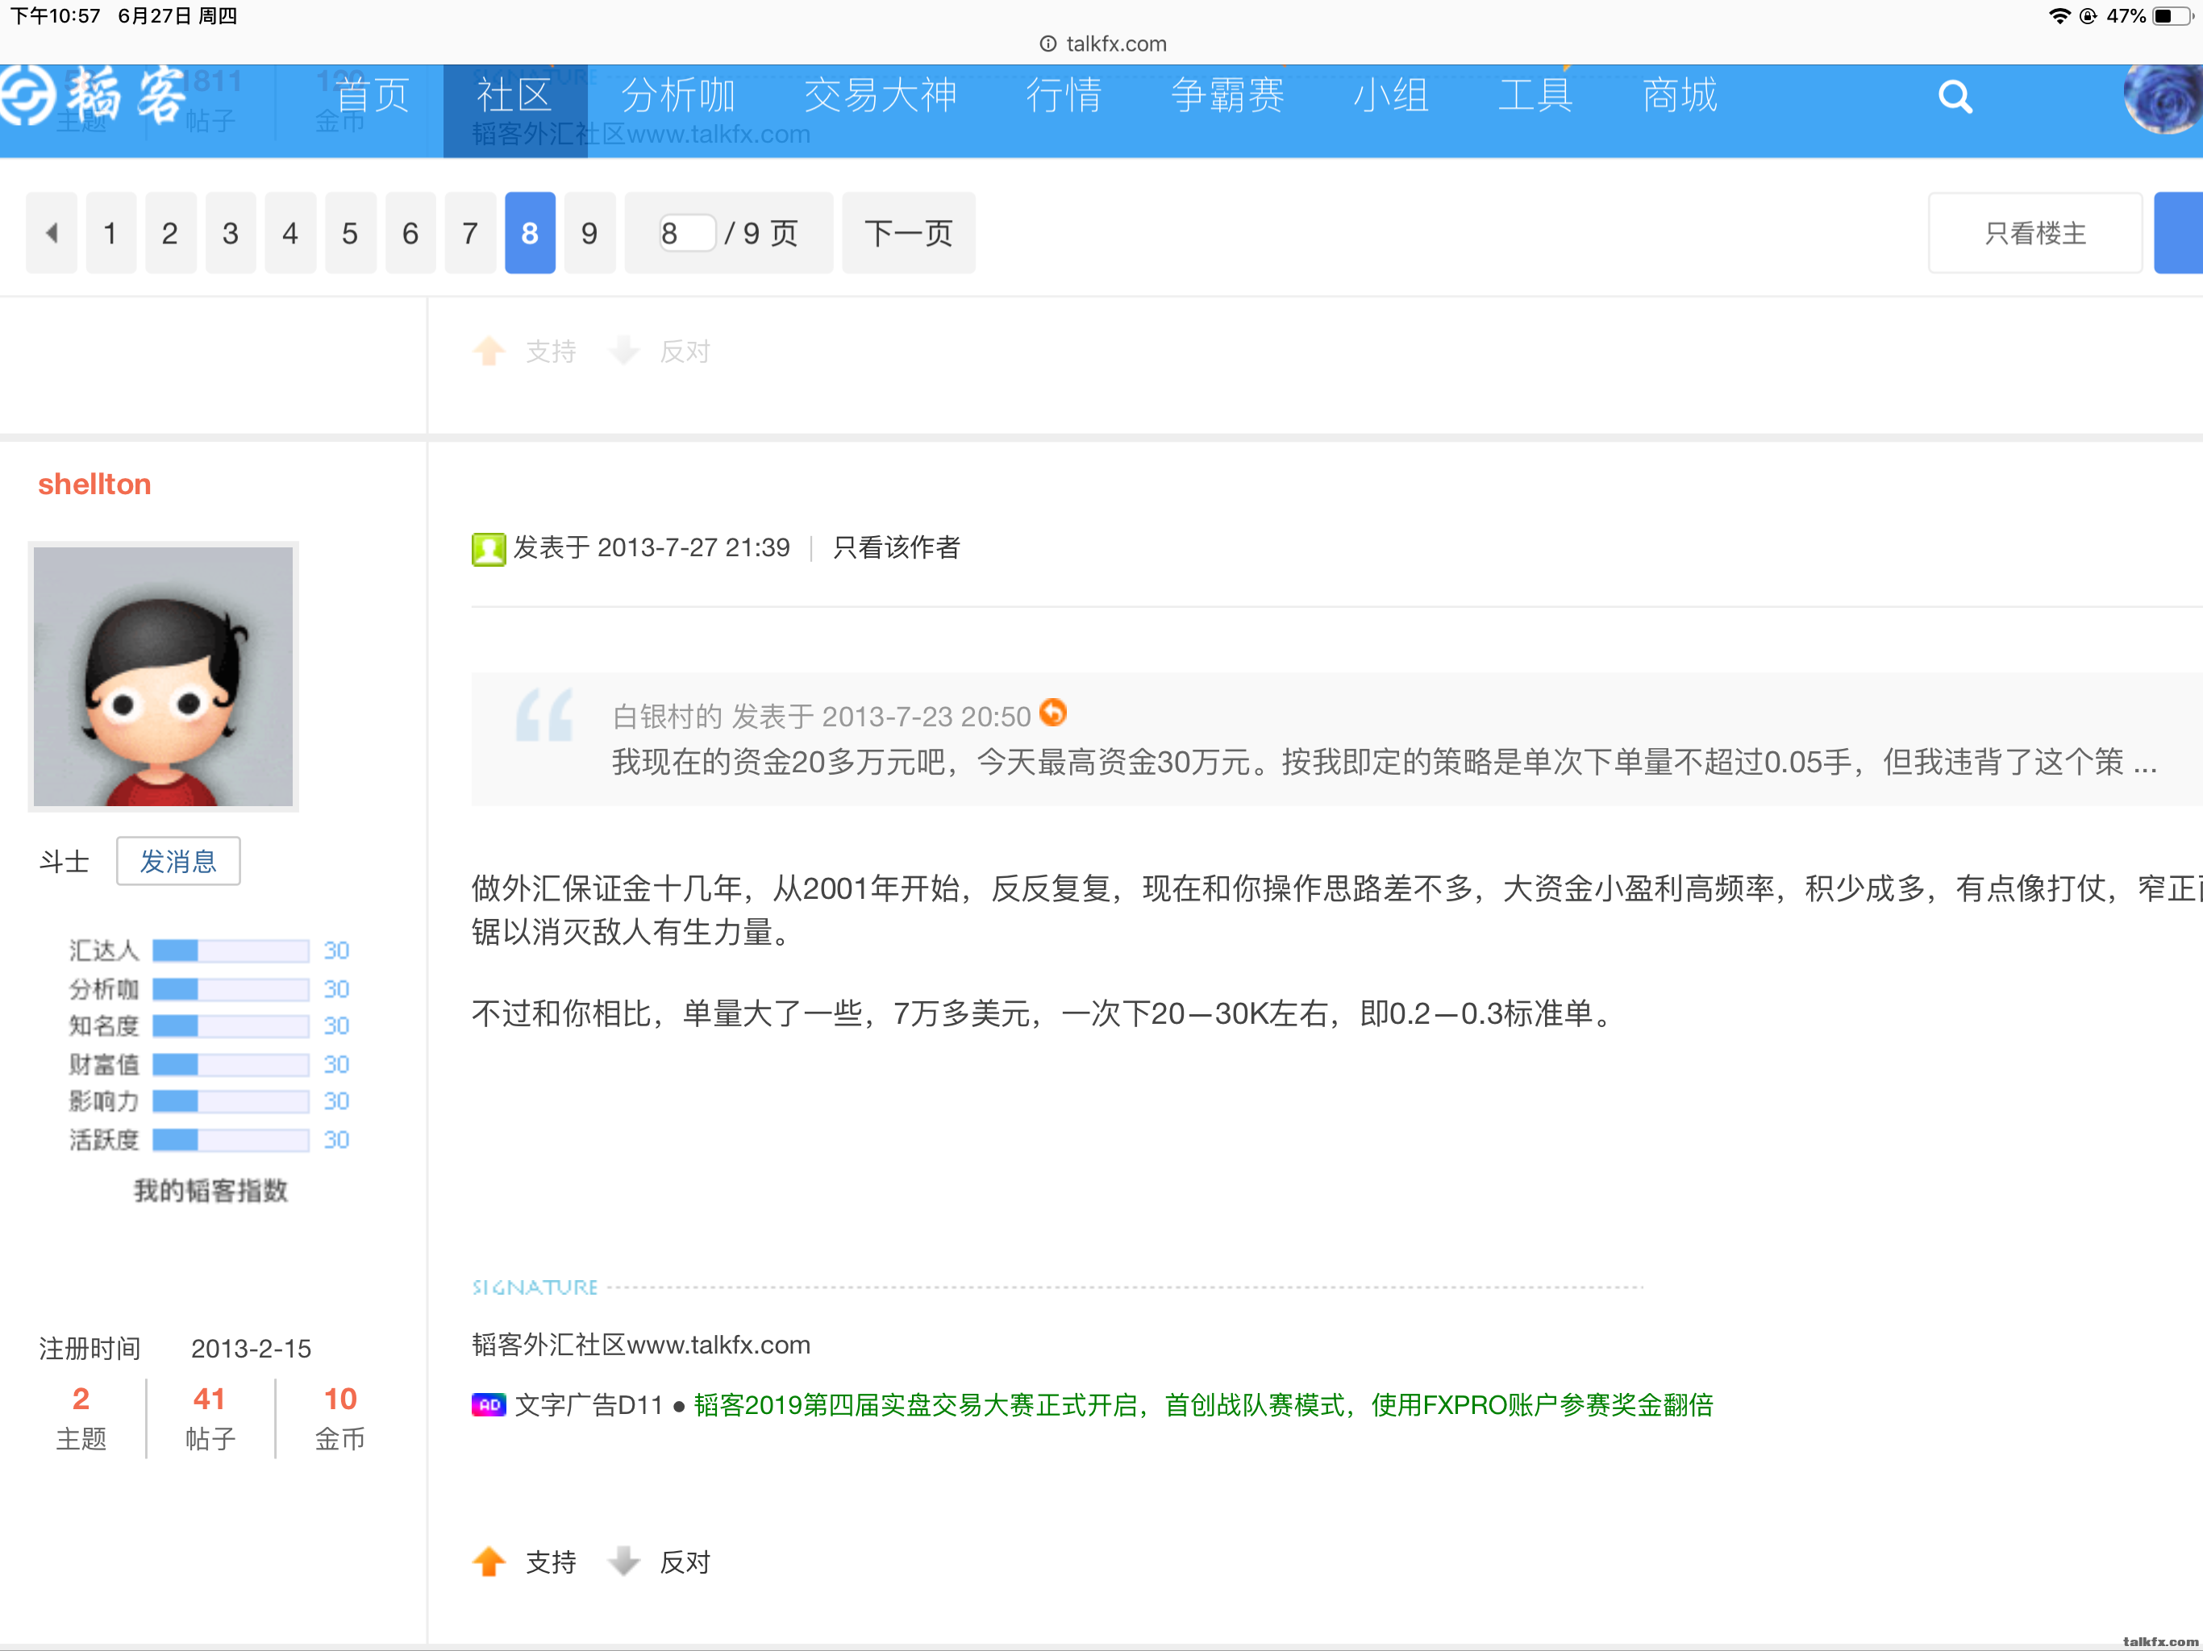The width and height of the screenshot is (2203, 1651).
Task: Click the quoted text from 白银村的
Action: point(1384,762)
